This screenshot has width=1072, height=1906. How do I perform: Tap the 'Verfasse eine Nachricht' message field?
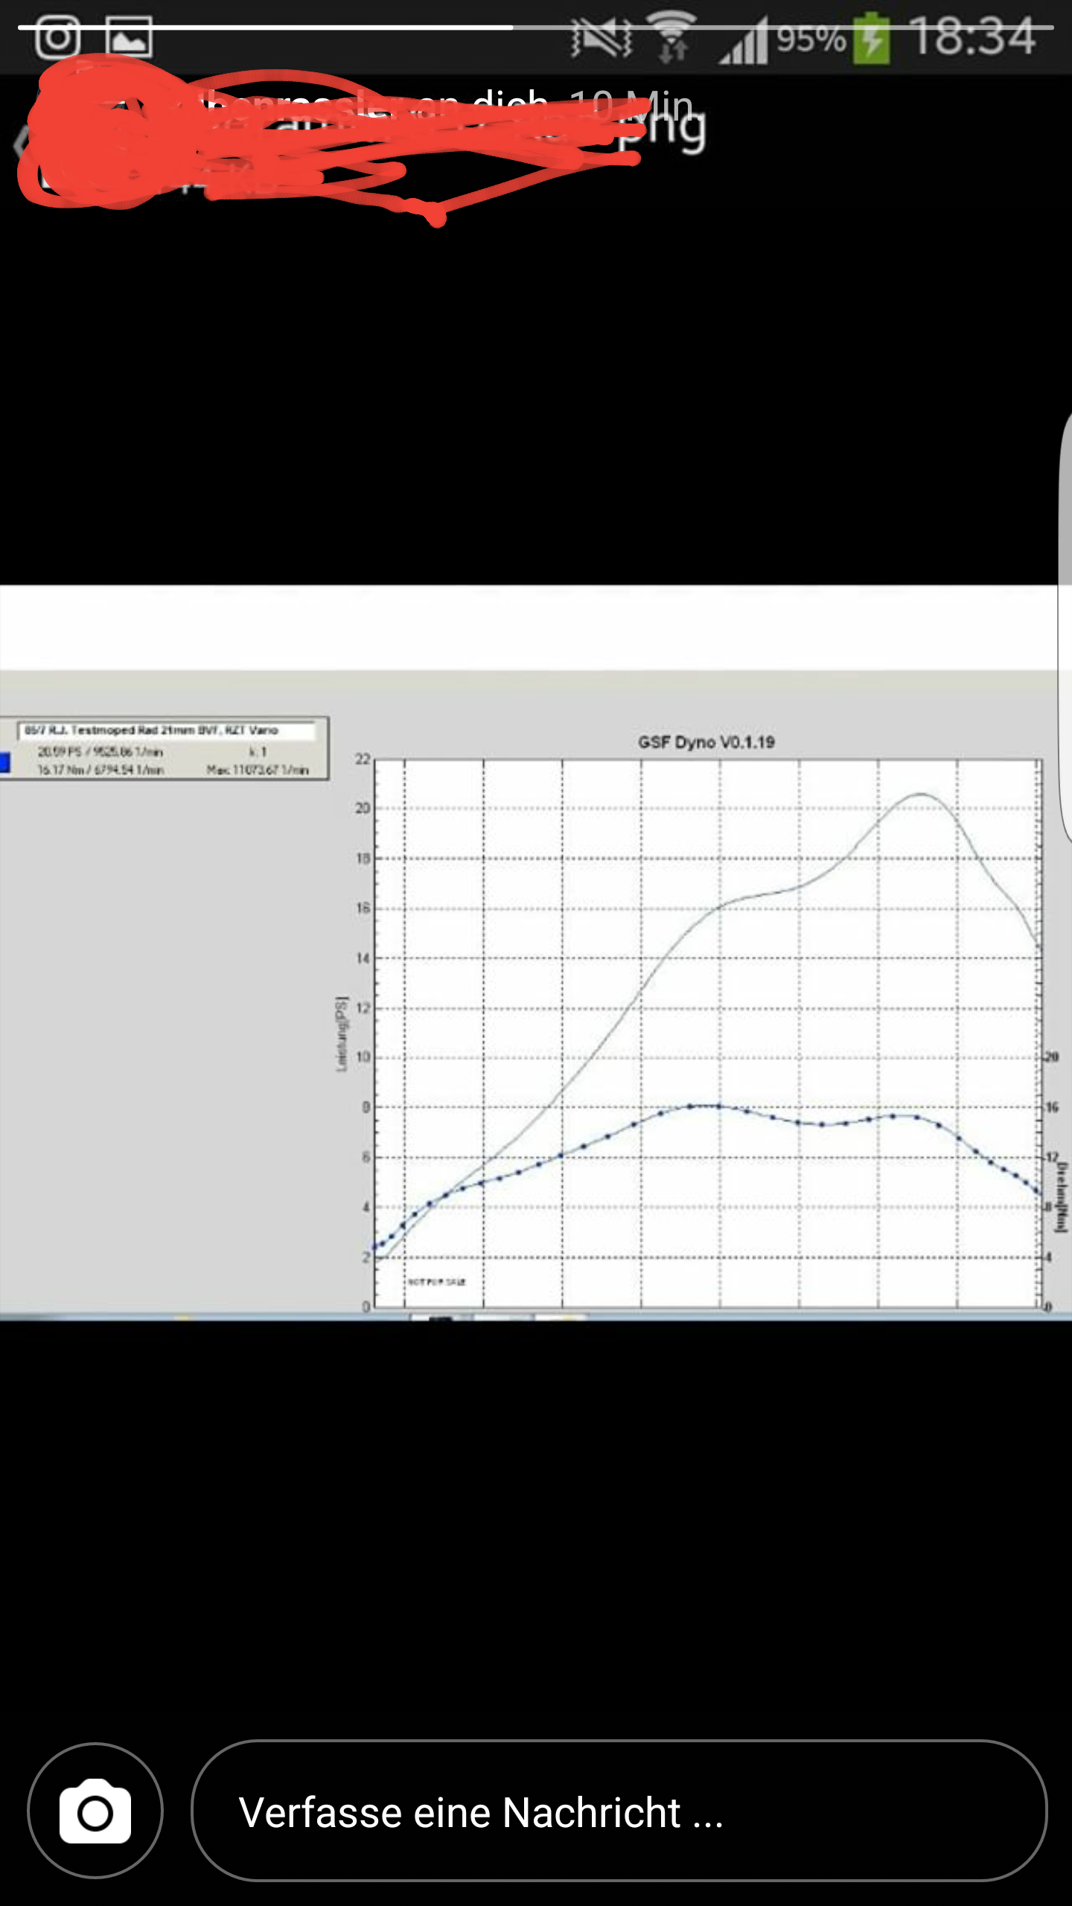pyautogui.click(x=619, y=1811)
